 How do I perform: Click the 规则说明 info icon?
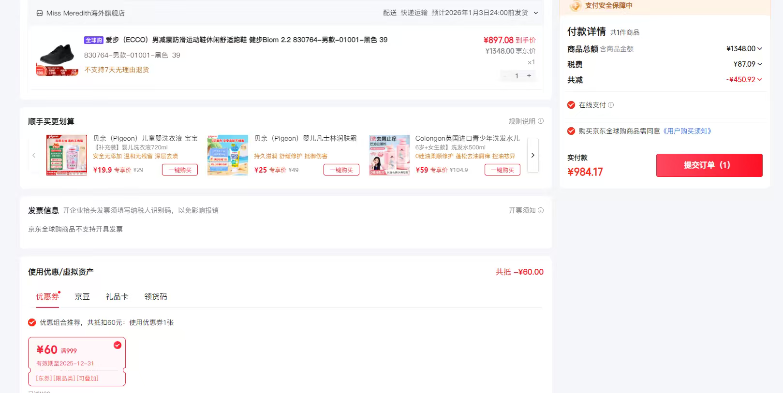pos(541,121)
